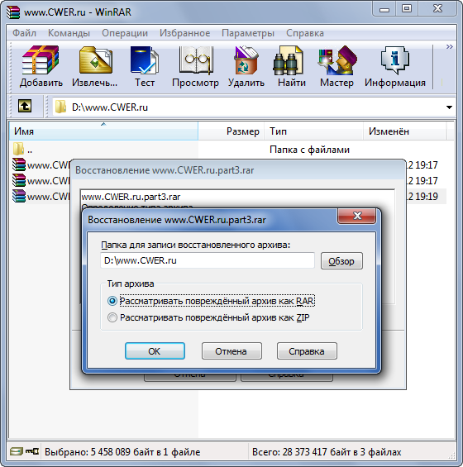The height and width of the screenshot is (467, 463).
Task: Open the Параметры menu
Action: 248,33
